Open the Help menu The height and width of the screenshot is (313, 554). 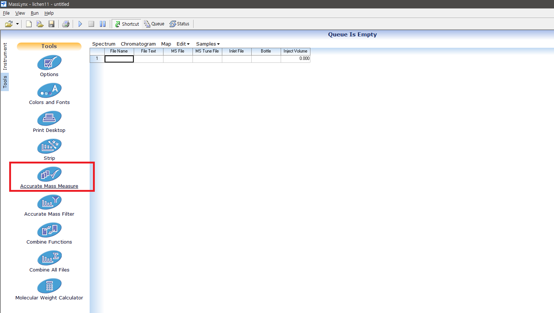point(49,13)
